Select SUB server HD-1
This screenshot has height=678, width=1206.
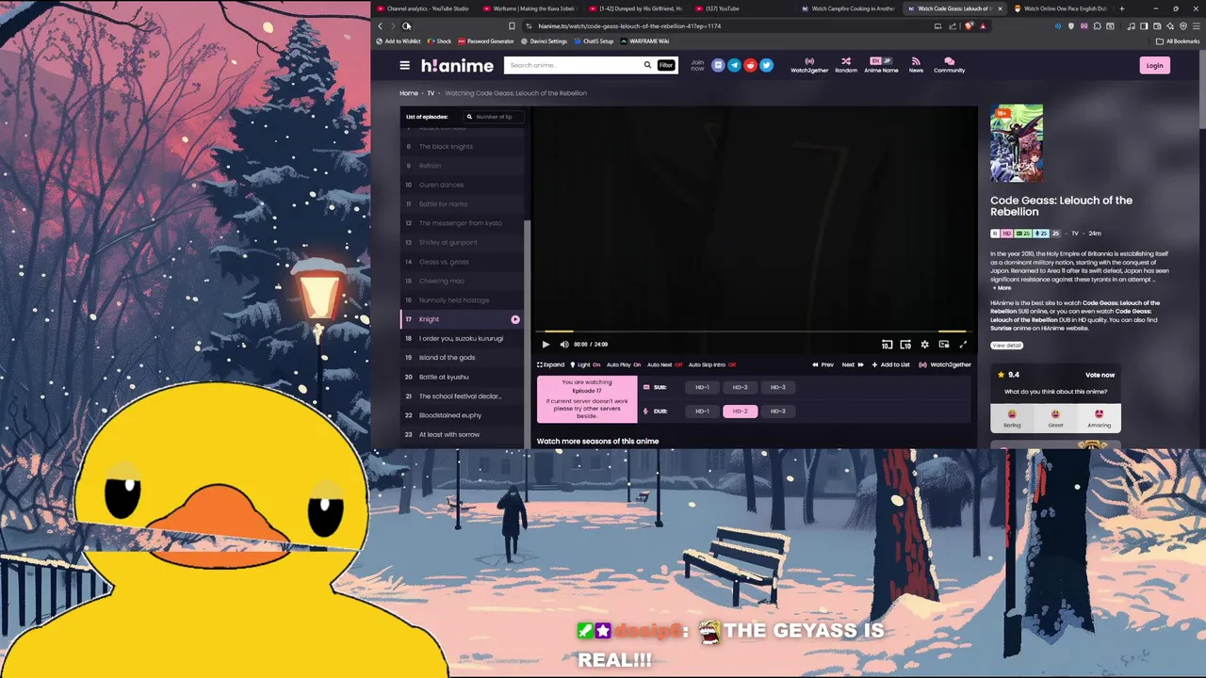pyautogui.click(x=702, y=387)
